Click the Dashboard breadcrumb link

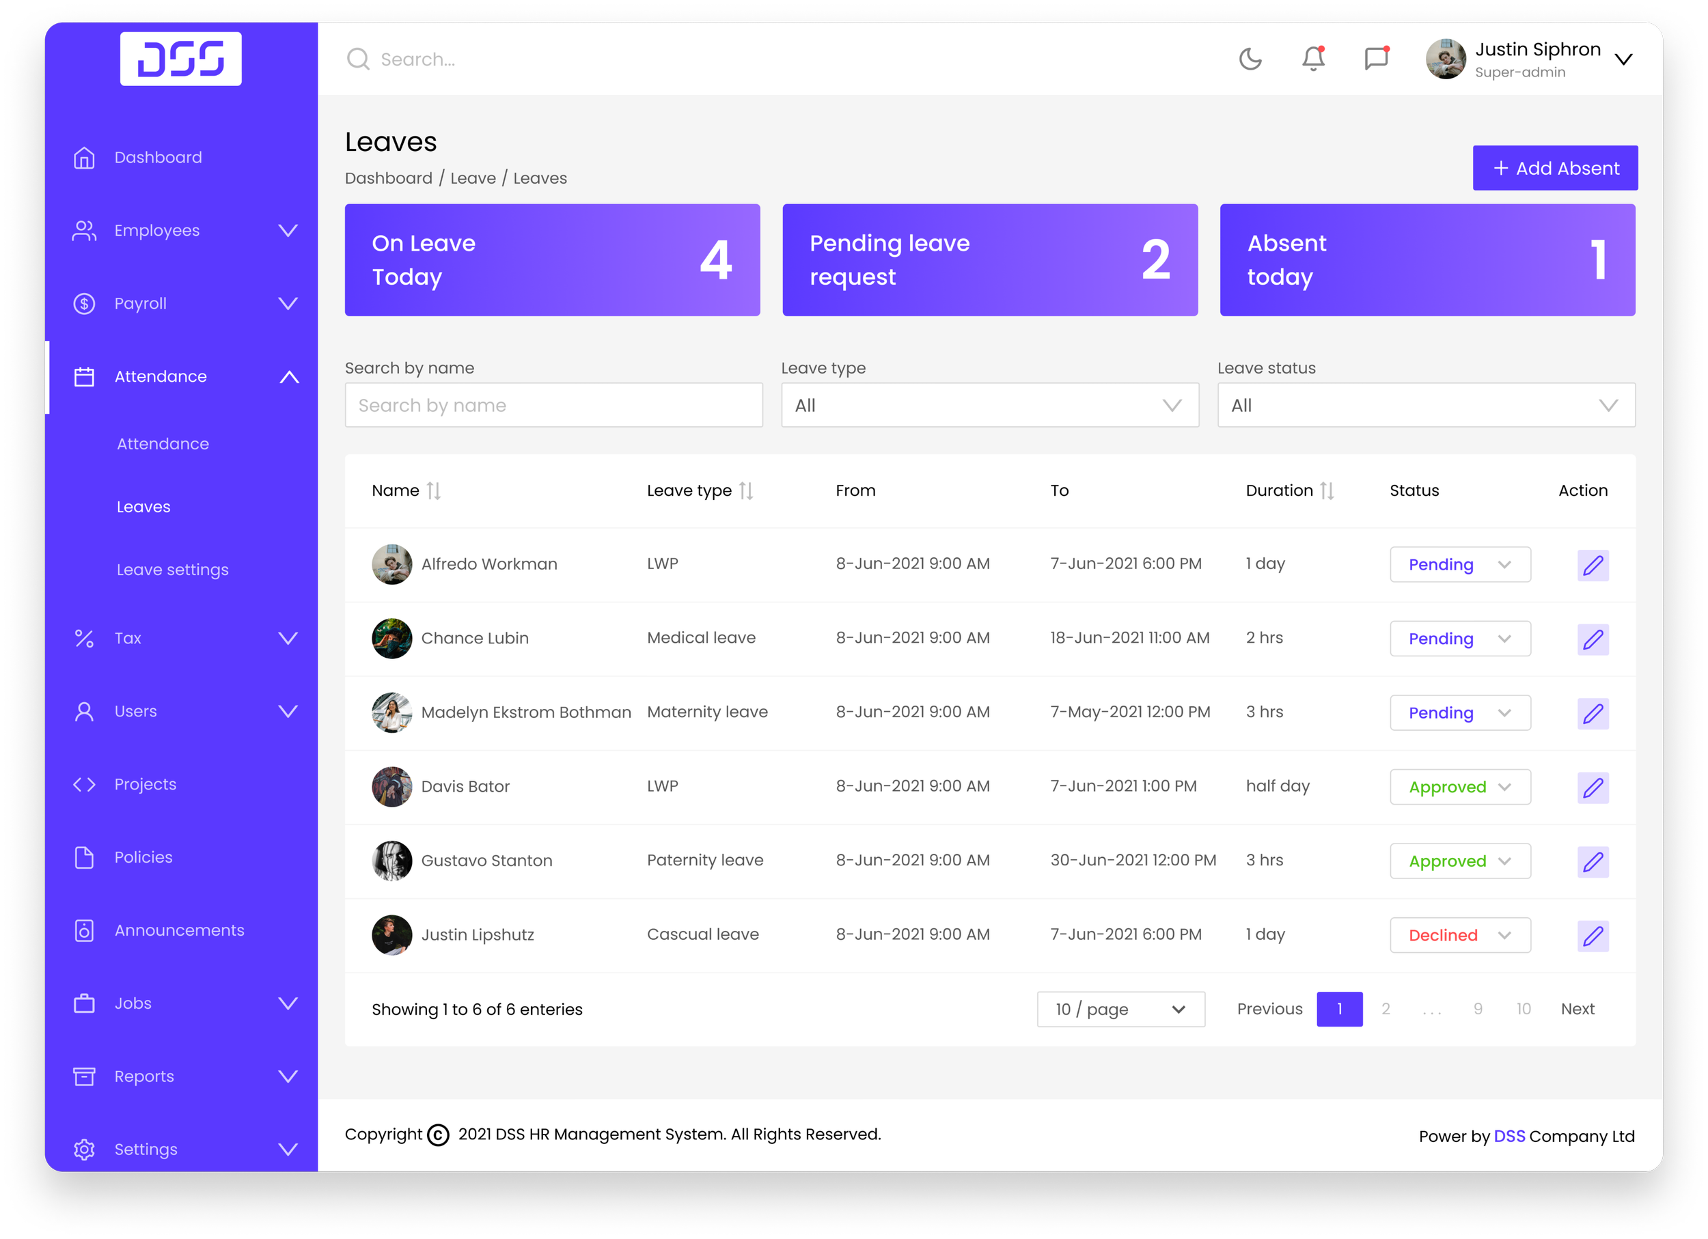389,178
